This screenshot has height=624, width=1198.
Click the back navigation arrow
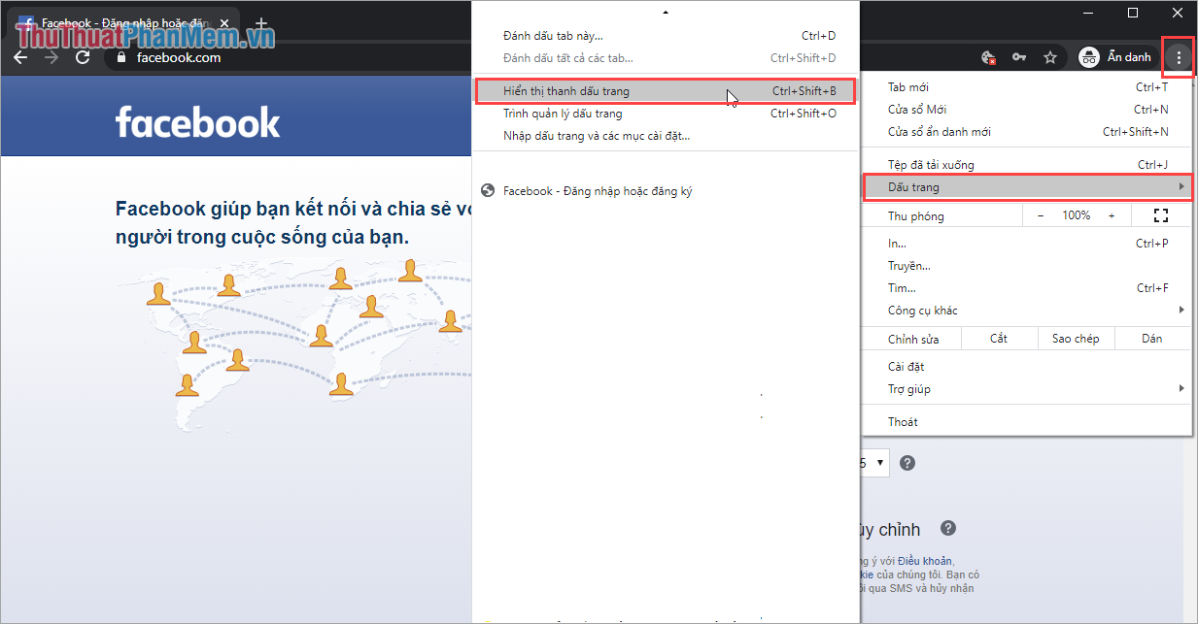point(20,57)
